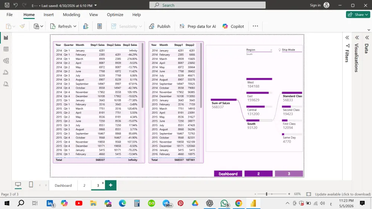The image size is (372, 209).
Task: Switch to Model view icon
Action: (x=6, y=61)
